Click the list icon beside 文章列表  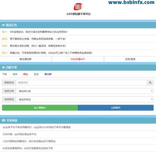[4, 120]
